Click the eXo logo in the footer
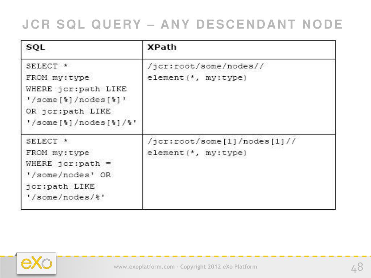Screen dimensions: 371x278 tap(37, 264)
